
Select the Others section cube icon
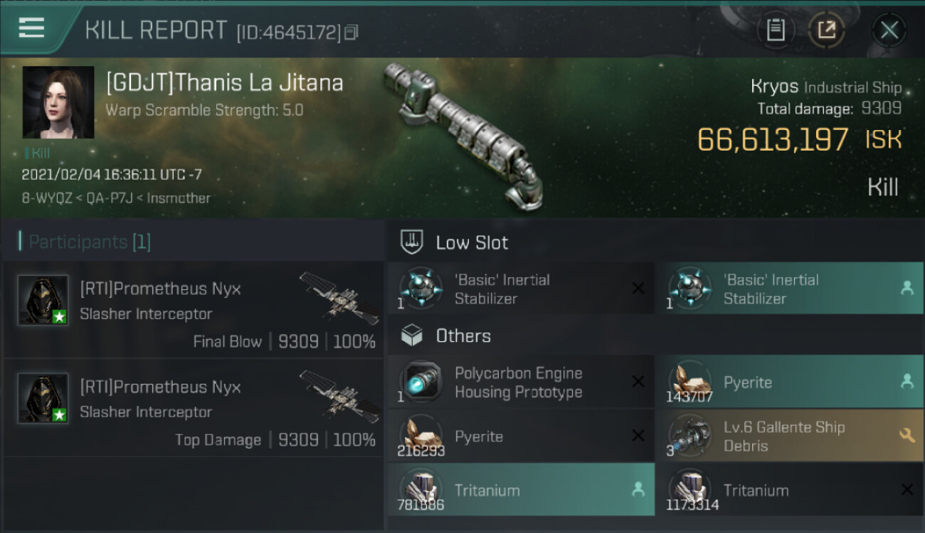[x=412, y=335]
